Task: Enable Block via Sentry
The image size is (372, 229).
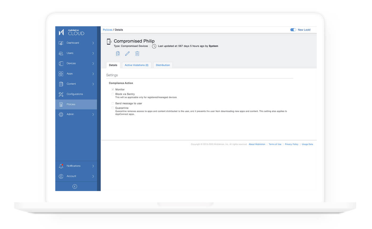Action: [x=113, y=94]
